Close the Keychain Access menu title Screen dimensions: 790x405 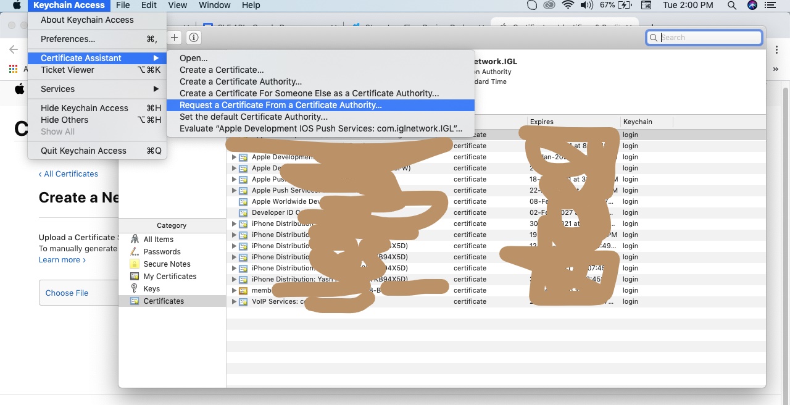[69, 5]
